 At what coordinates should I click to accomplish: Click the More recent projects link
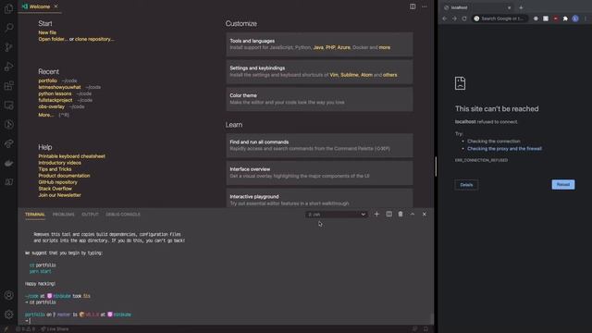(x=46, y=115)
